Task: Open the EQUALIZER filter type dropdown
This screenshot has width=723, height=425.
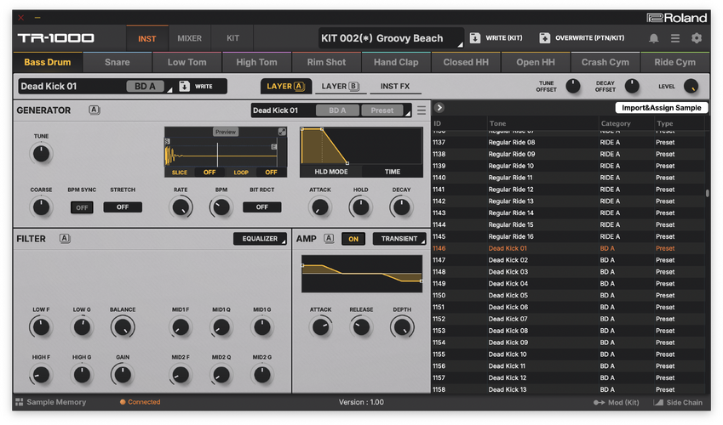Action: click(261, 239)
